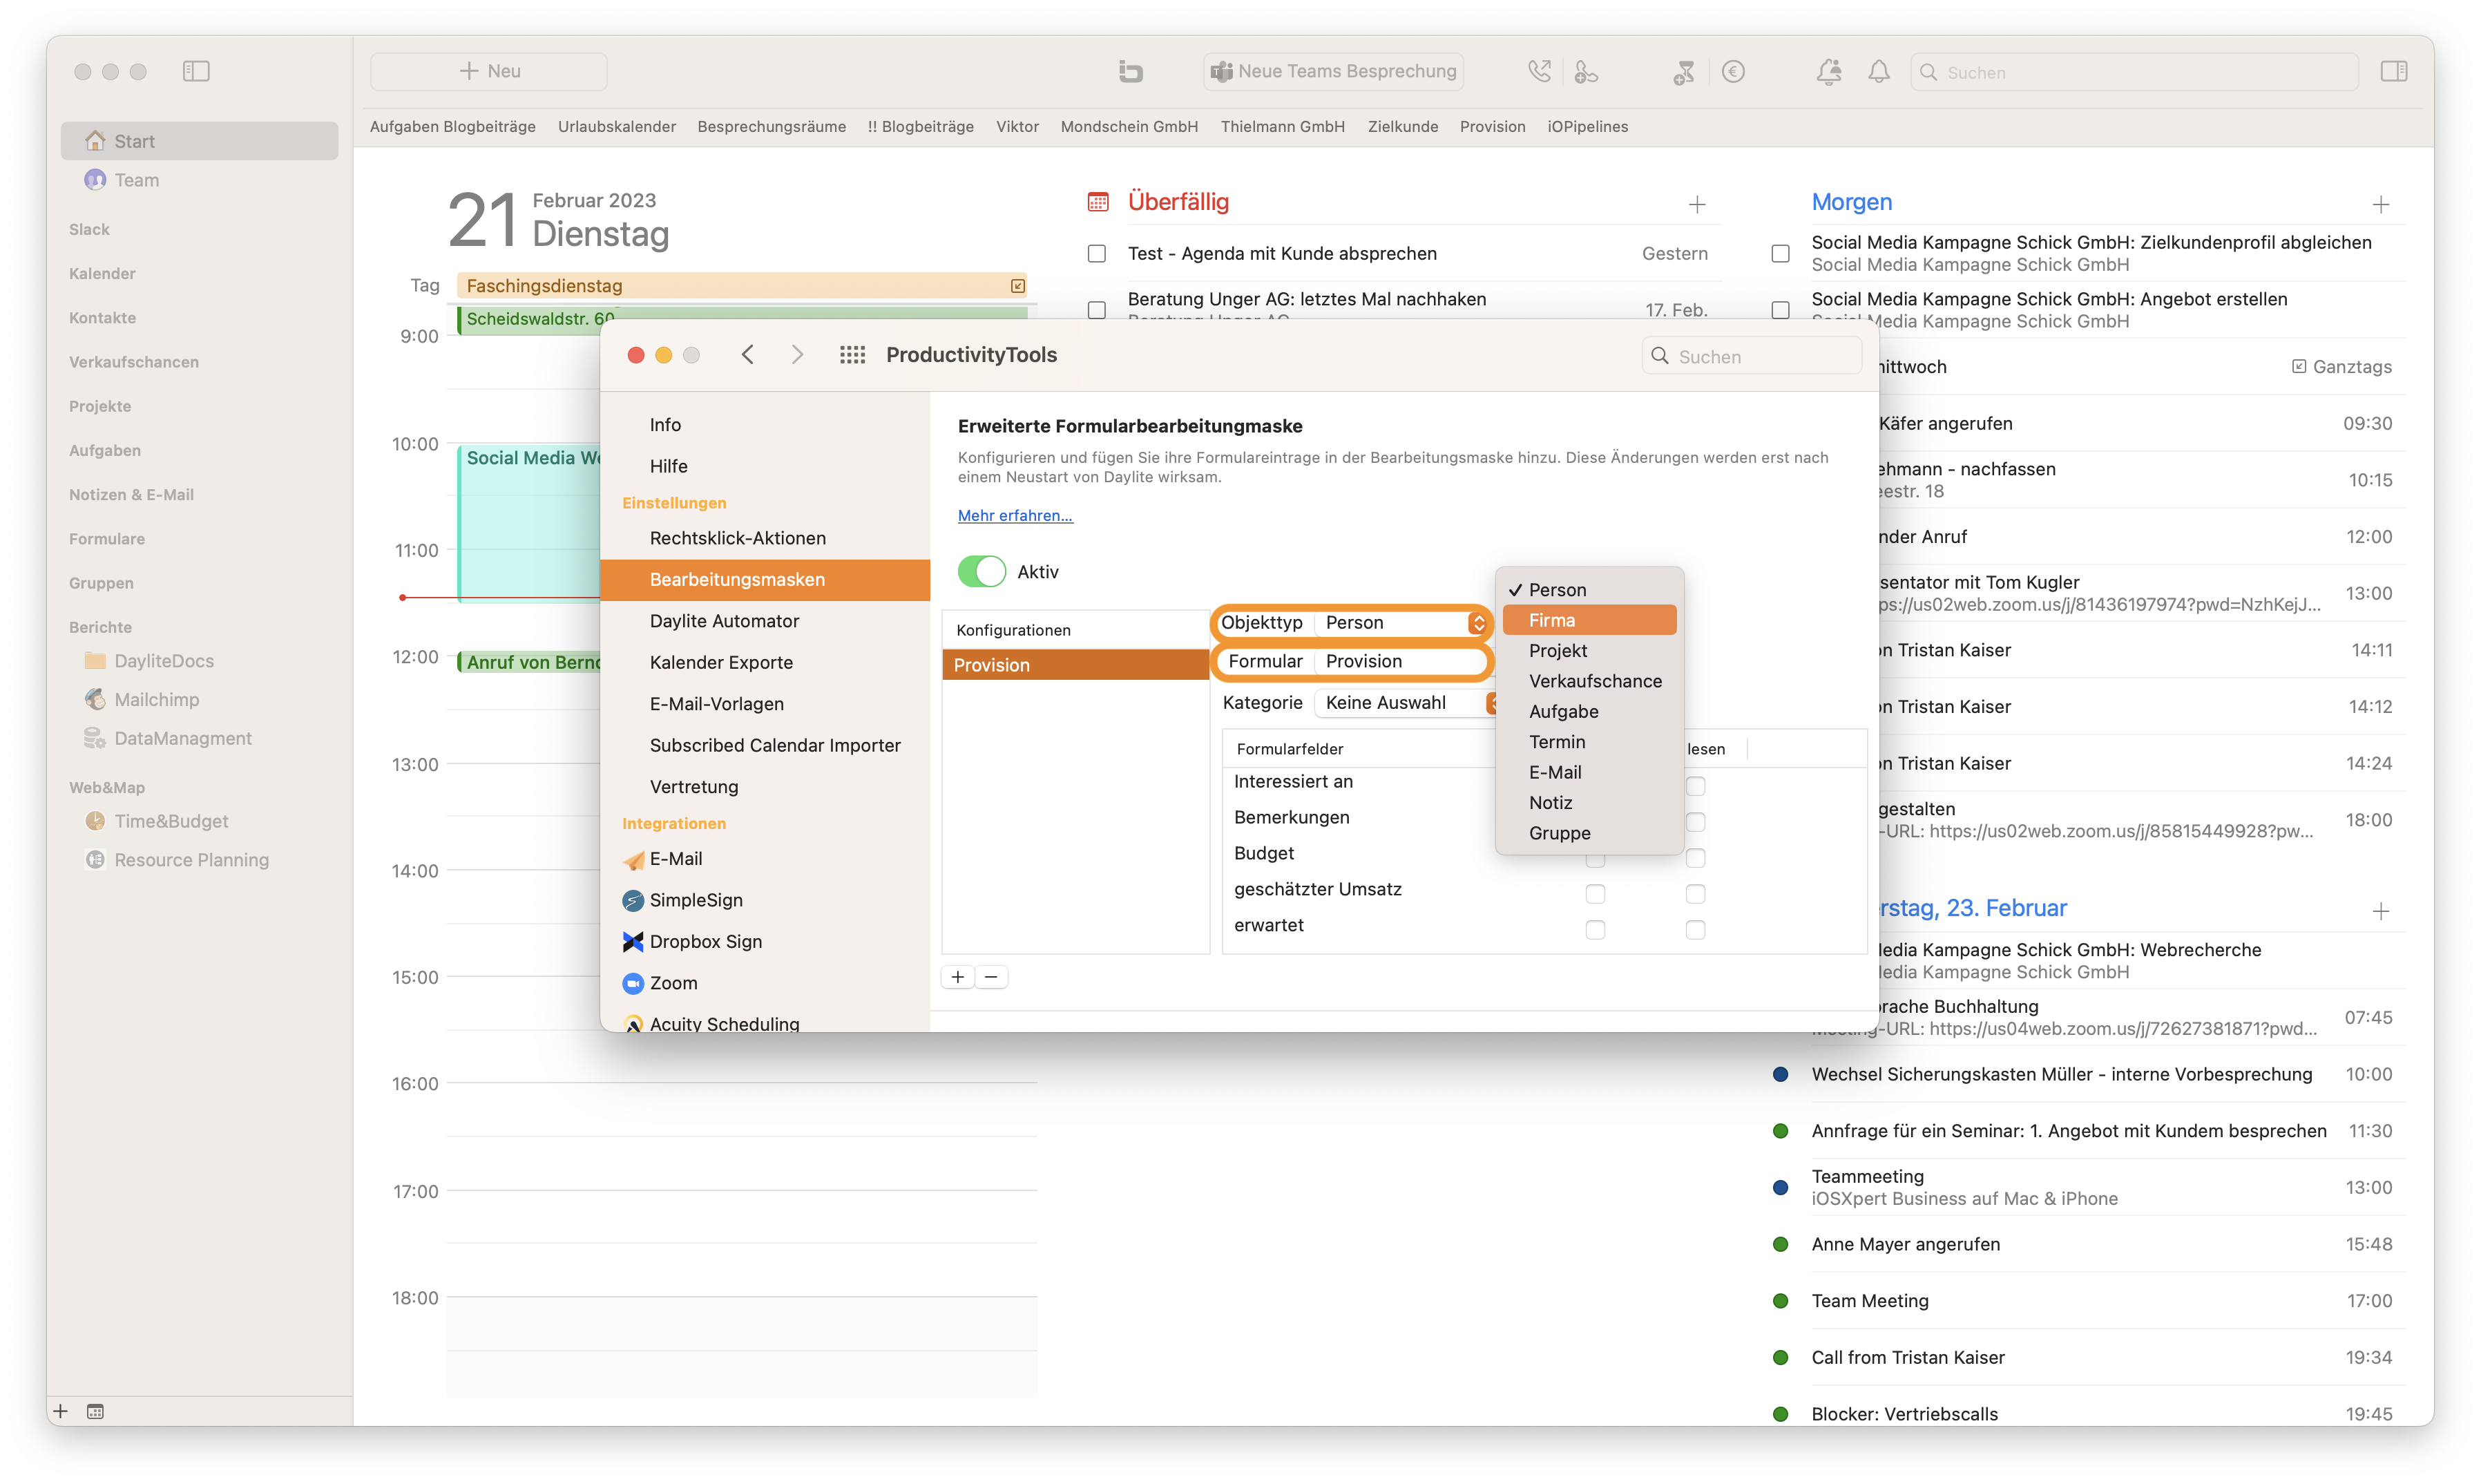Check 'Angebot erstellen' task checkbox
2481x1484 pixels.
(x=1780, y=310)
